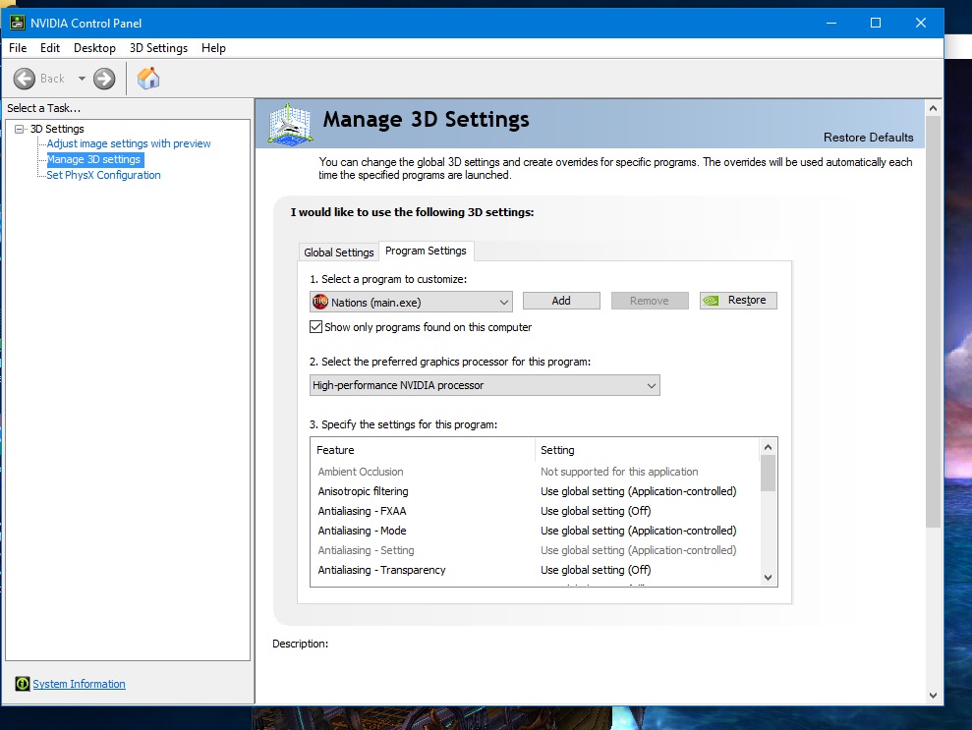
Task: Open Adjust image settings with preview
Action: (x=129, y=143)
